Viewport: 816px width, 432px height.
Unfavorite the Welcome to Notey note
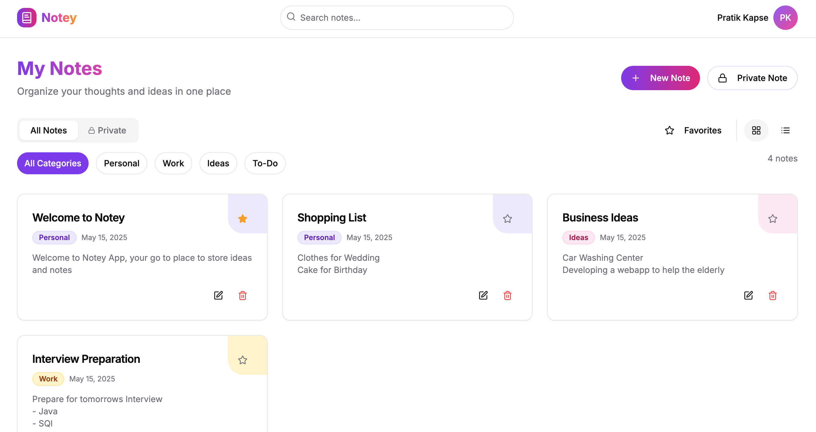pos(243,219)
